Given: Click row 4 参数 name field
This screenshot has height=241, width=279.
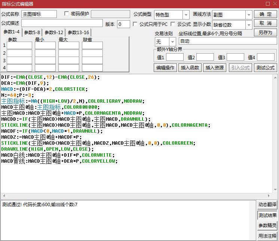Looking at the screenshot, I should pos(19,68).
